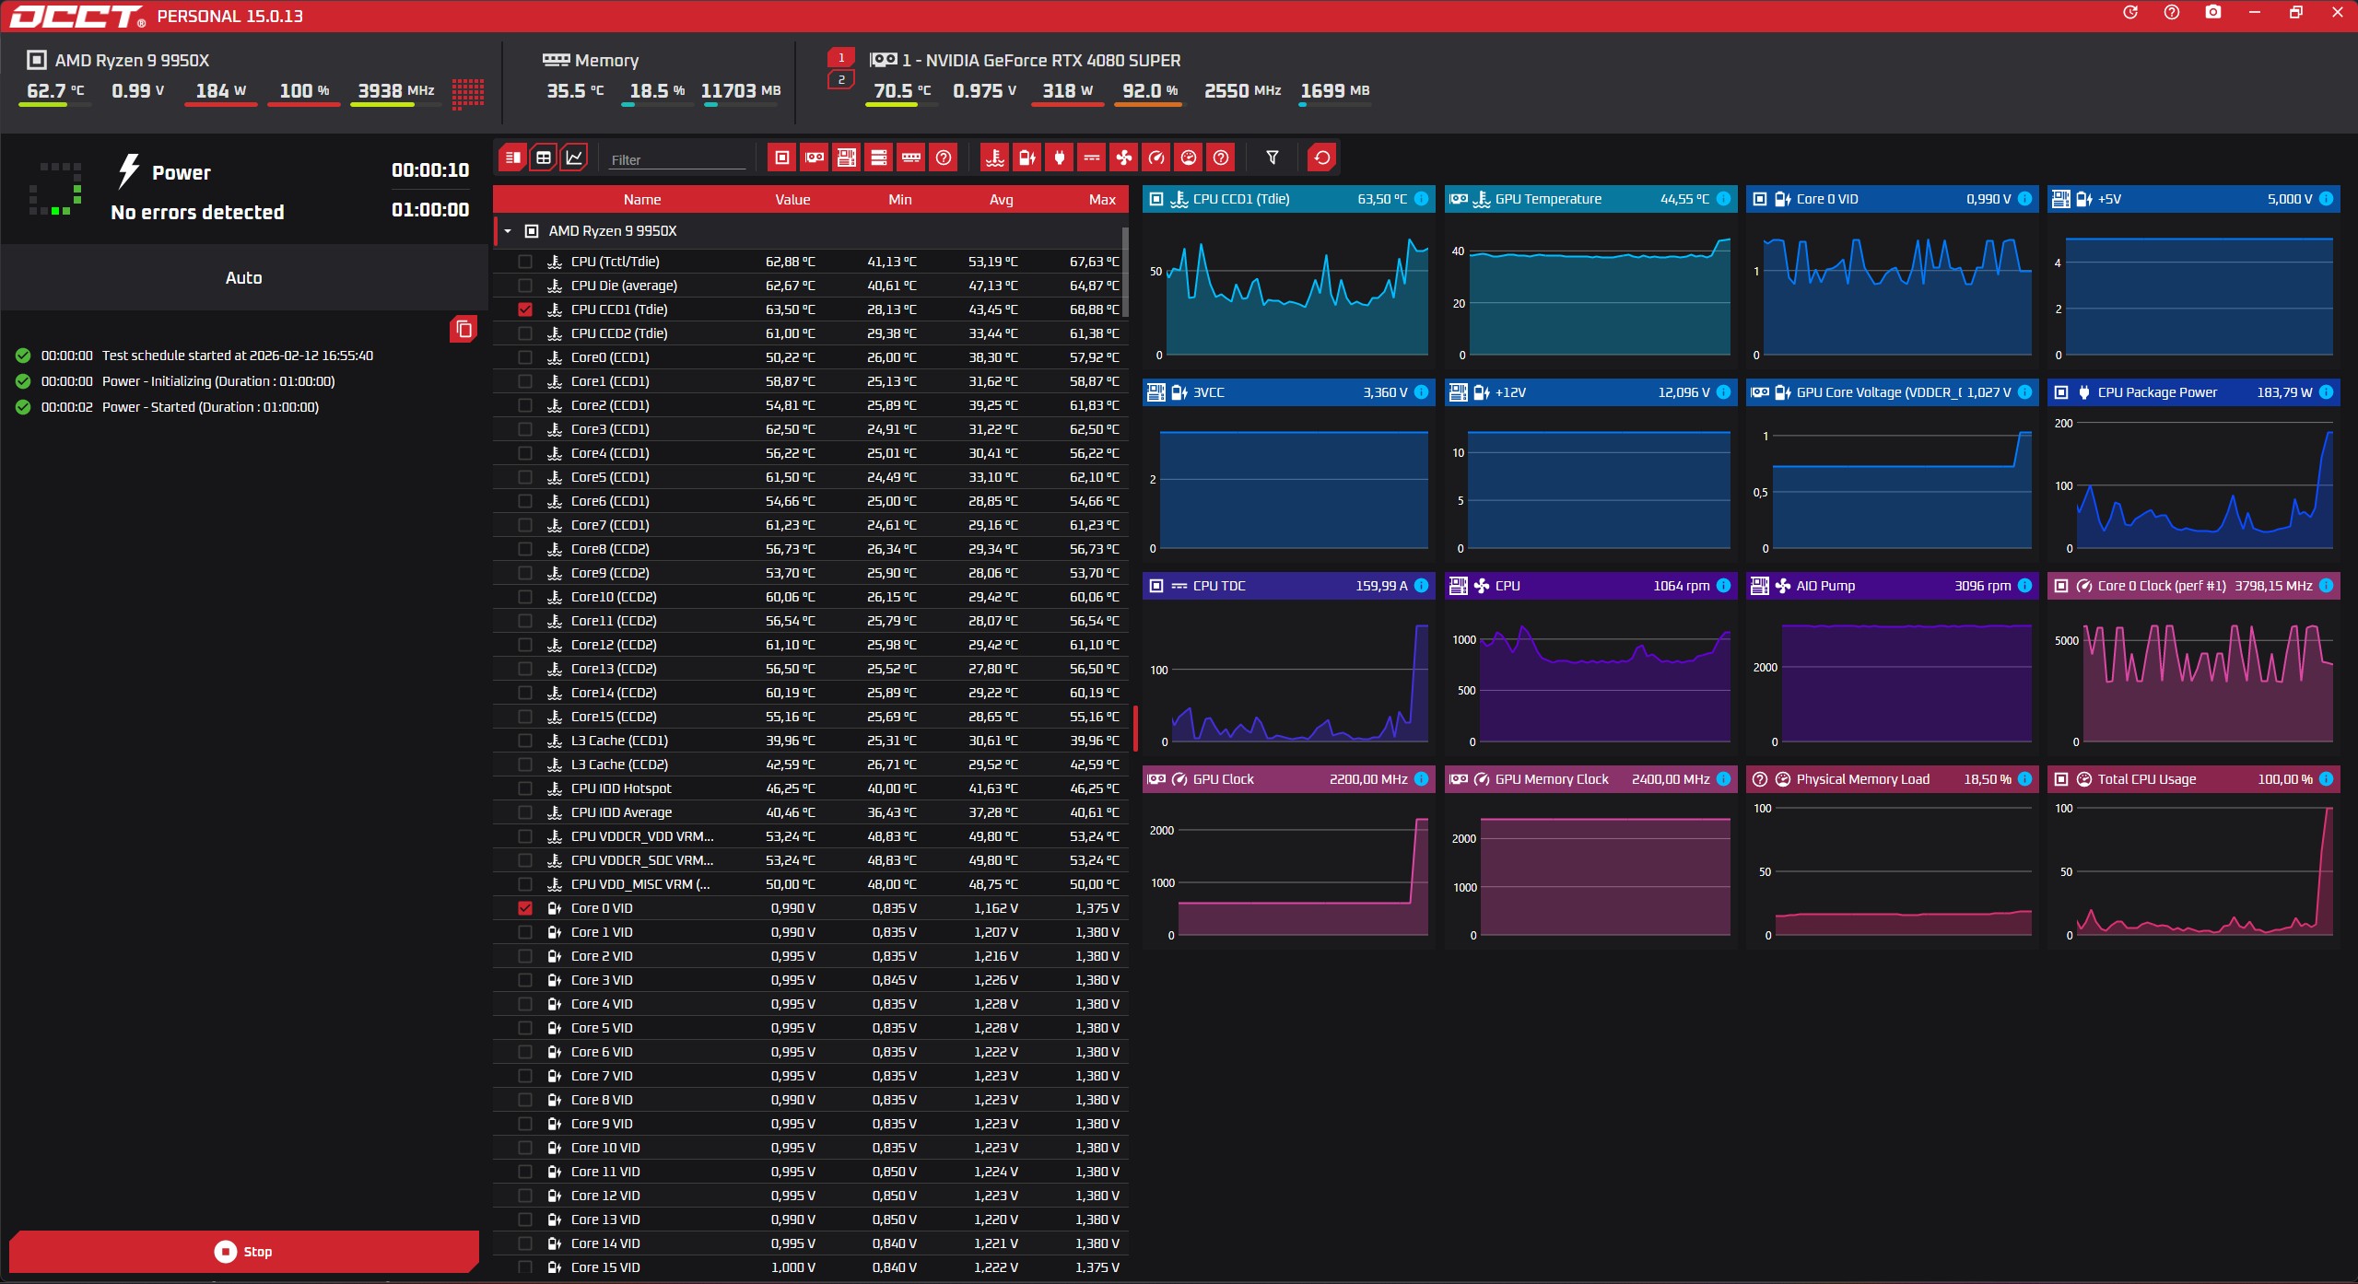The image size is (2358, 1284).
Task: Switch to the graph view toggle
Action: click(x=574, y=158)
